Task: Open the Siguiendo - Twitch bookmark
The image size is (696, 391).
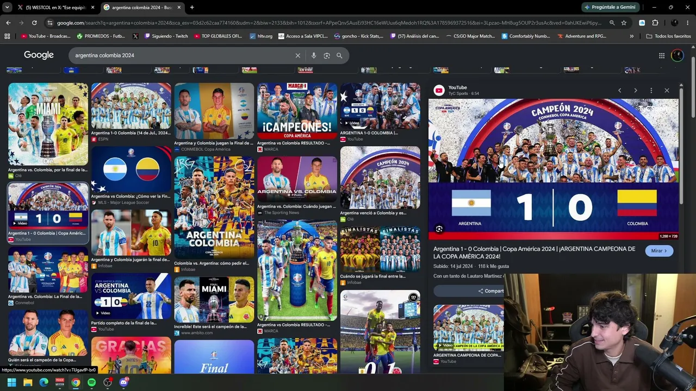Action: coord(165,36)
